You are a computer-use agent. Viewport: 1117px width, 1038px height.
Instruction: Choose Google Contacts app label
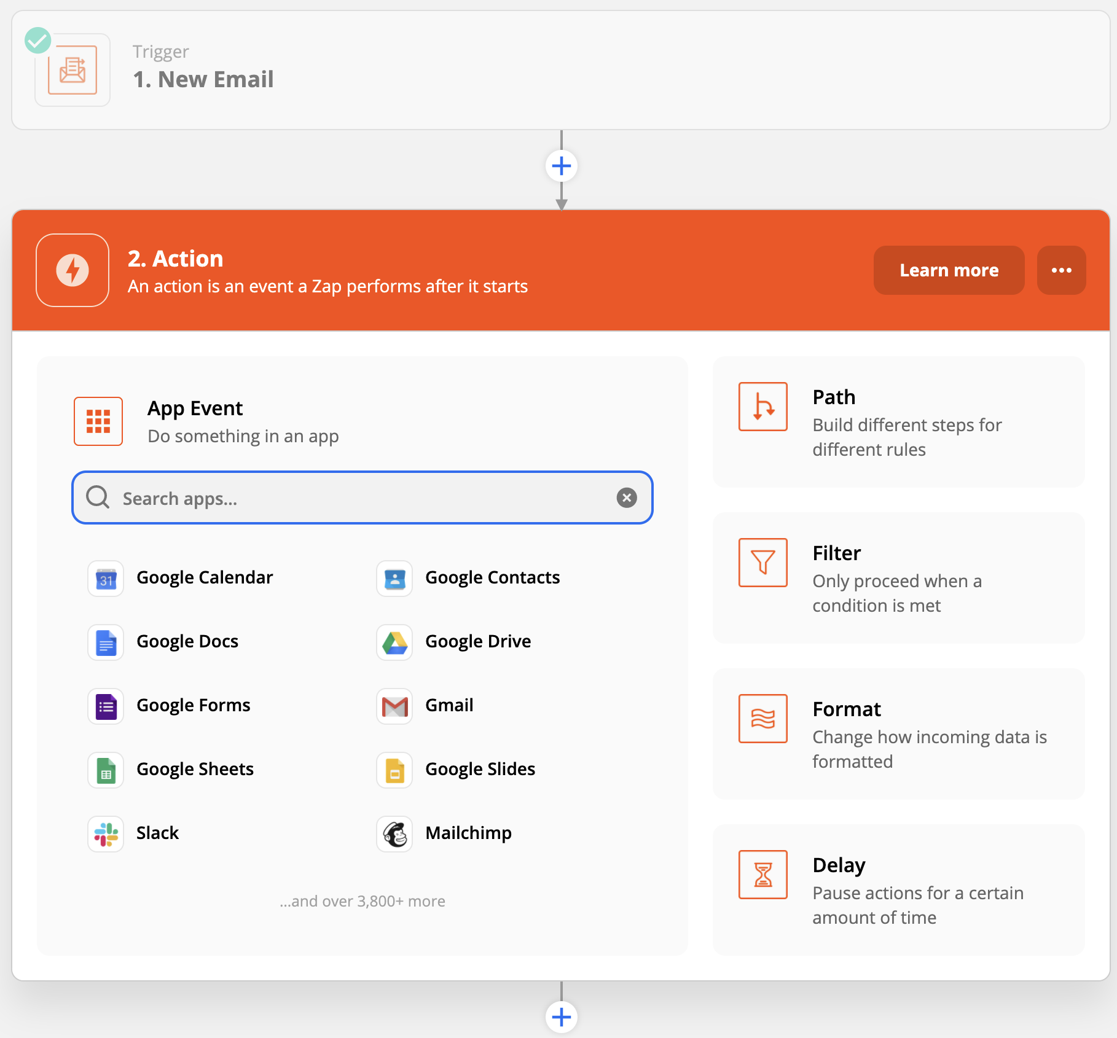pos(493,577)
